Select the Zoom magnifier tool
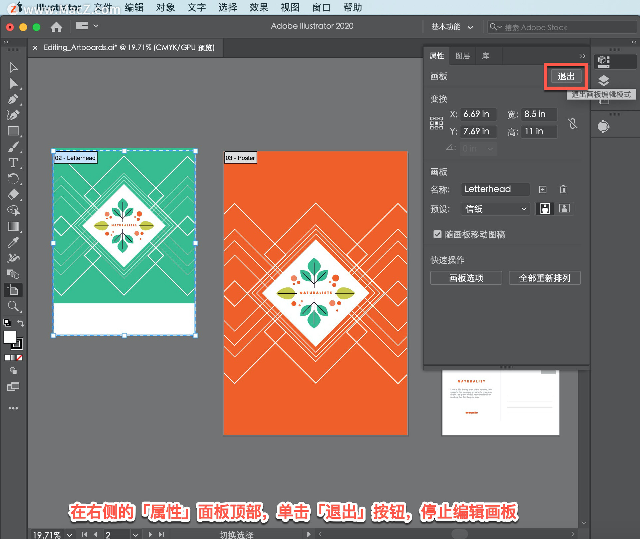640x539 pixels. pyautogui.click(x=13, y=306)
